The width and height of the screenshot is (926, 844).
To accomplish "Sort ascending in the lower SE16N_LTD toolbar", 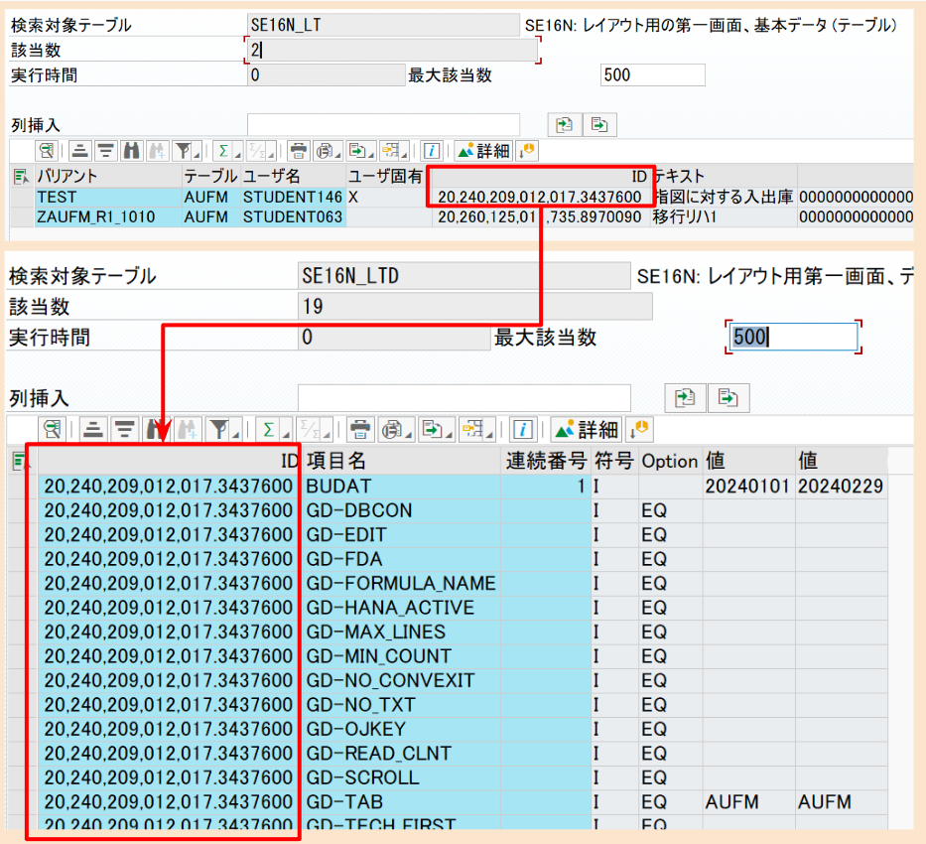I will pos(93,430).
